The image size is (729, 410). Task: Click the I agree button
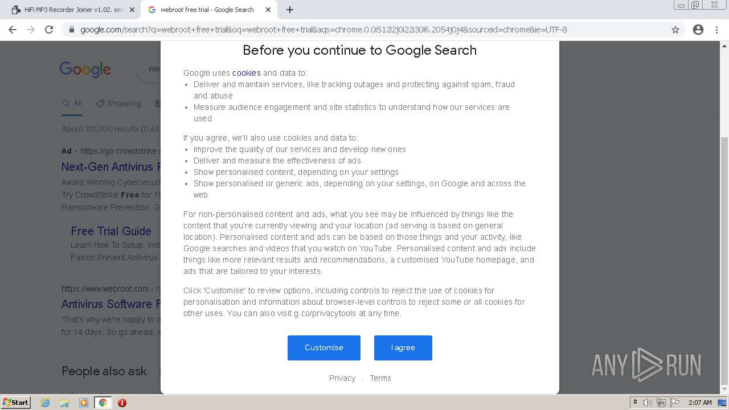click(403, 348)
